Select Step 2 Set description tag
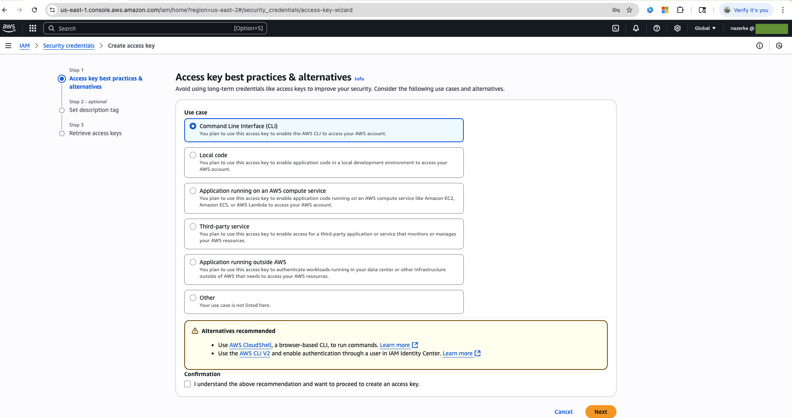Image resolution: width=792 pixels, height=418 pixels. (94, 110)
